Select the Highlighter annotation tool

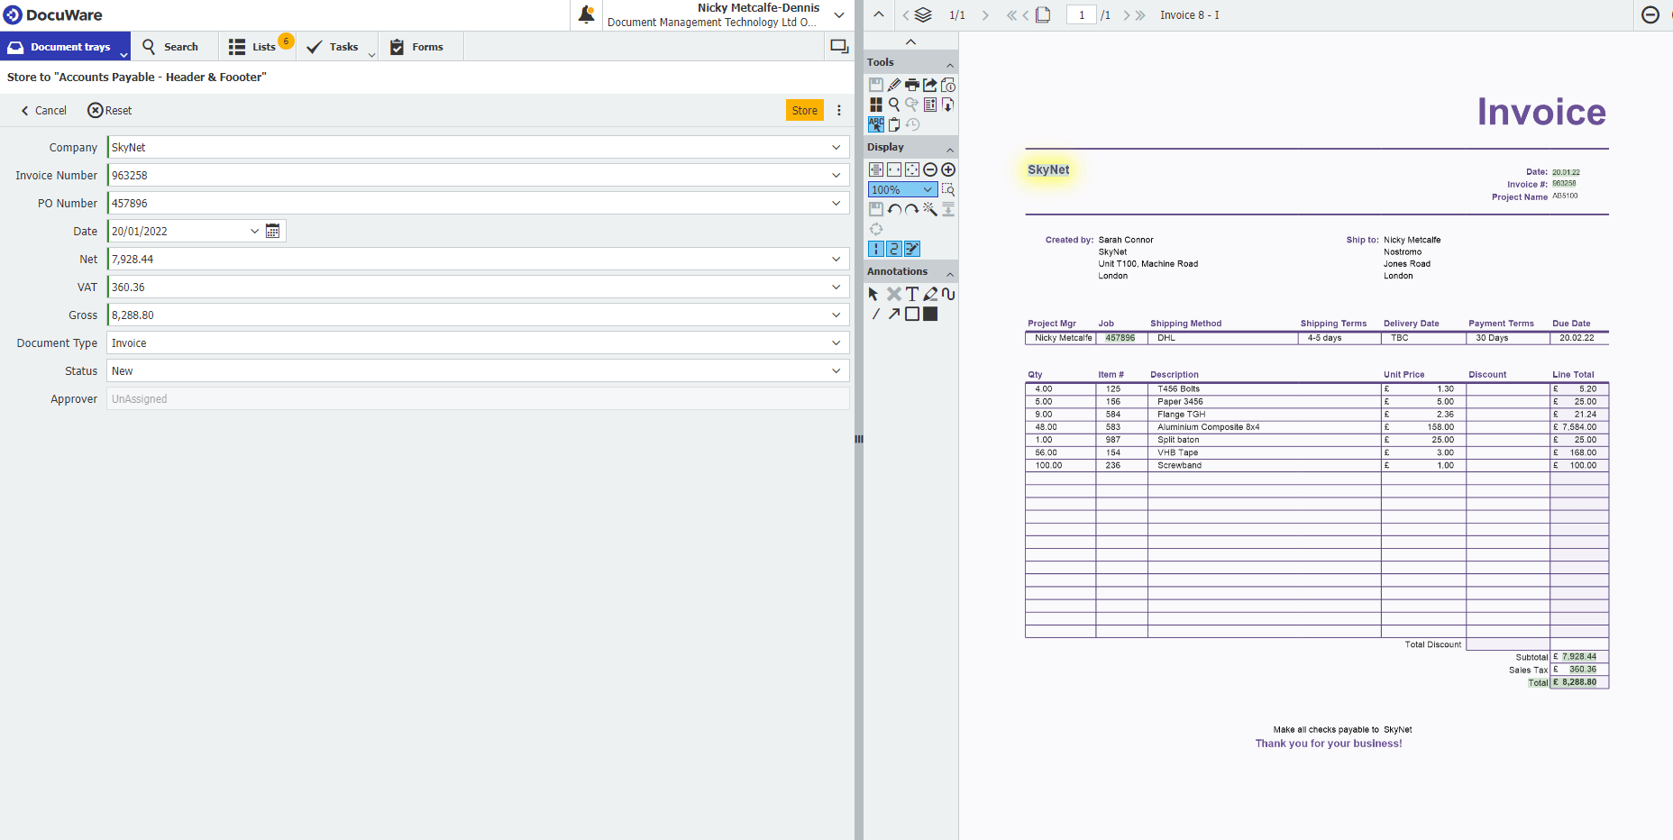tap(930, 293)
